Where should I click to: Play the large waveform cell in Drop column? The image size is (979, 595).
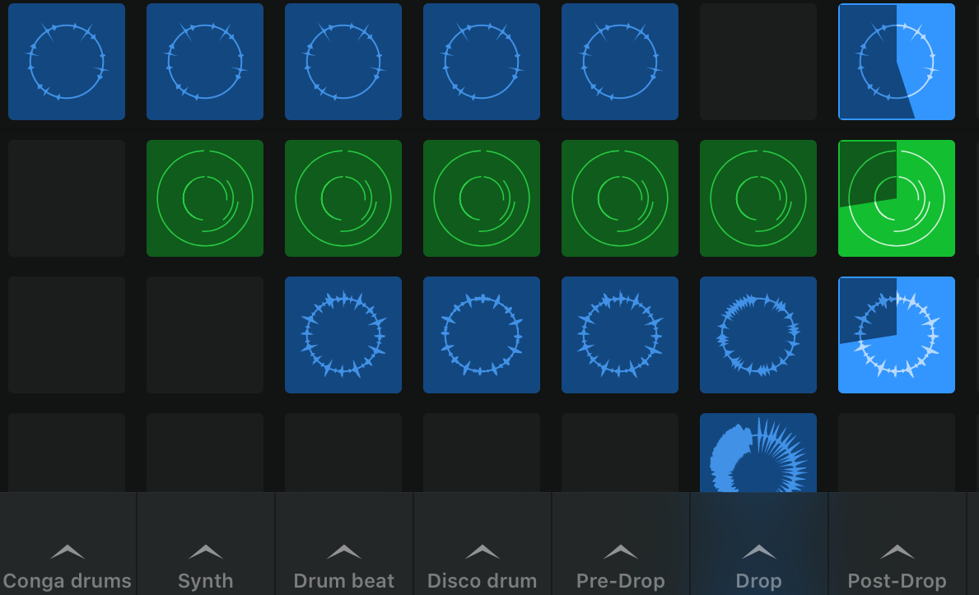tap(758, 453)
